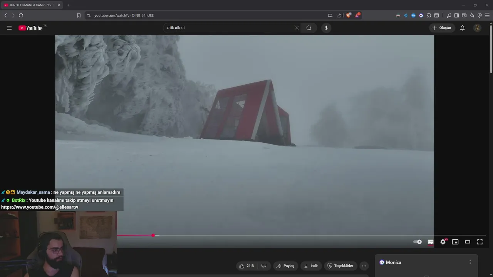
Task: Toggle subtitles/closed captions in the player
Action: point(431,242)
